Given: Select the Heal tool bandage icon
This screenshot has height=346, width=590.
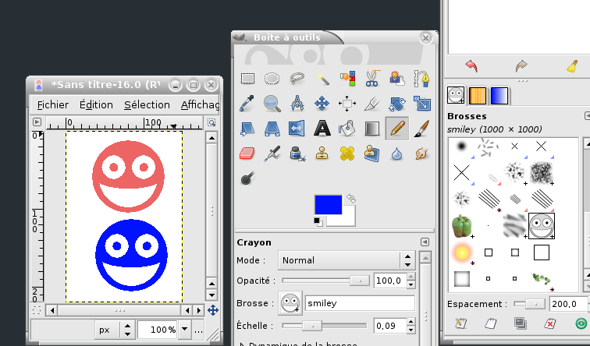Looking at the screenshot, I should click(347, 153).
